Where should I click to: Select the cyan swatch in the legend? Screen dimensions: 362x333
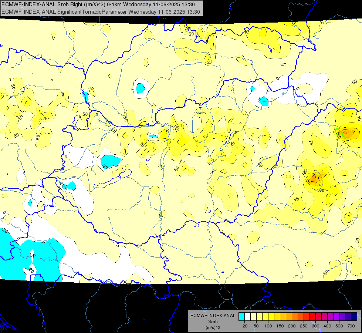tap(241, 317)
